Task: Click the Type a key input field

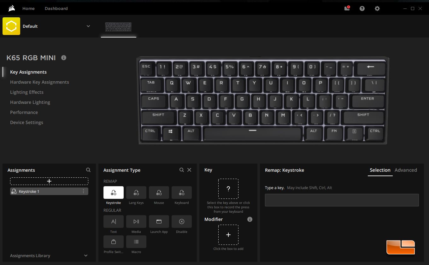Action: click(342, 200)
